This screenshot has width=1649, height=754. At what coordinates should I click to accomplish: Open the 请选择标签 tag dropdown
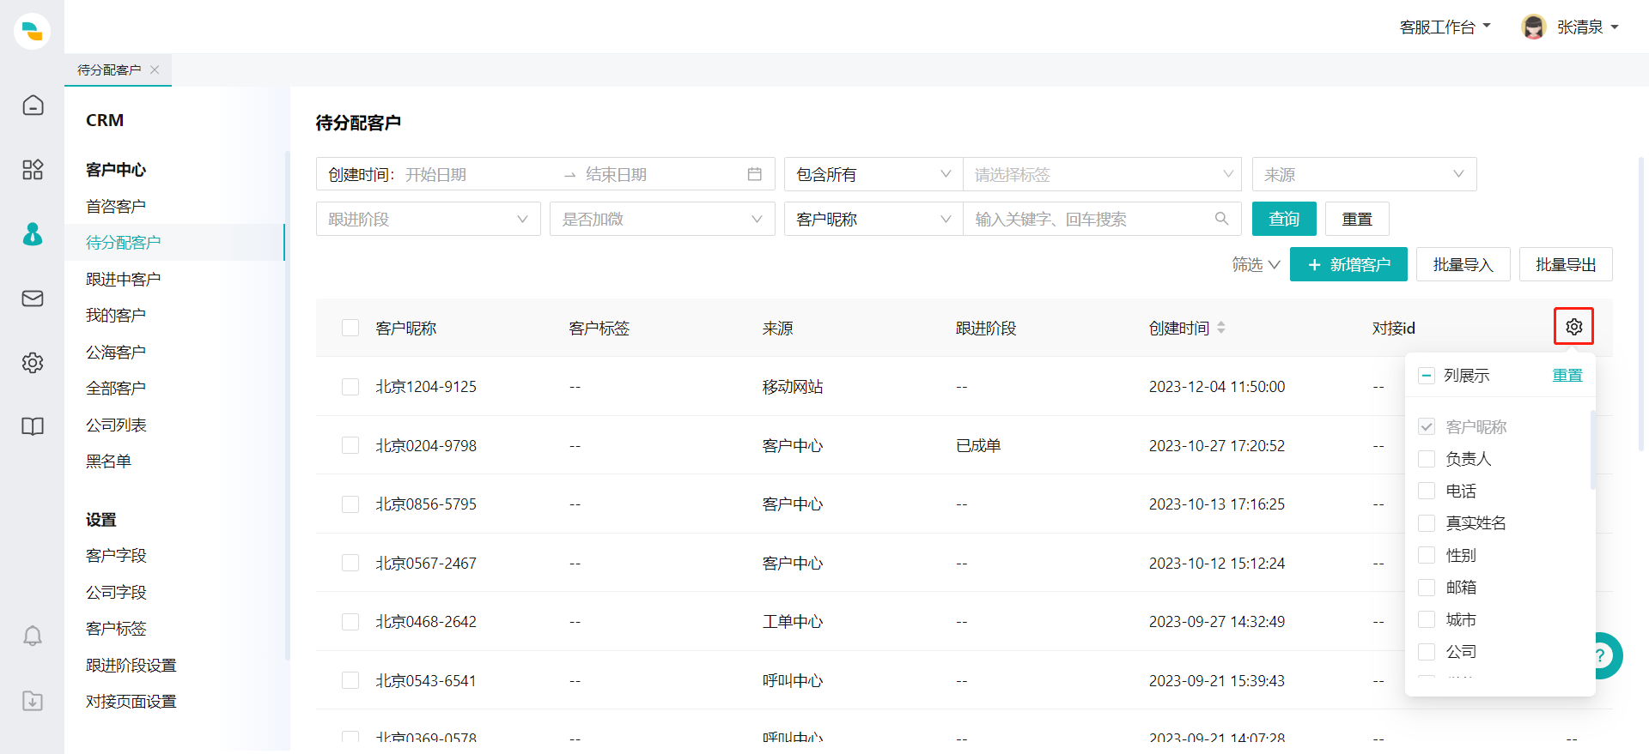click(1103, 174)
